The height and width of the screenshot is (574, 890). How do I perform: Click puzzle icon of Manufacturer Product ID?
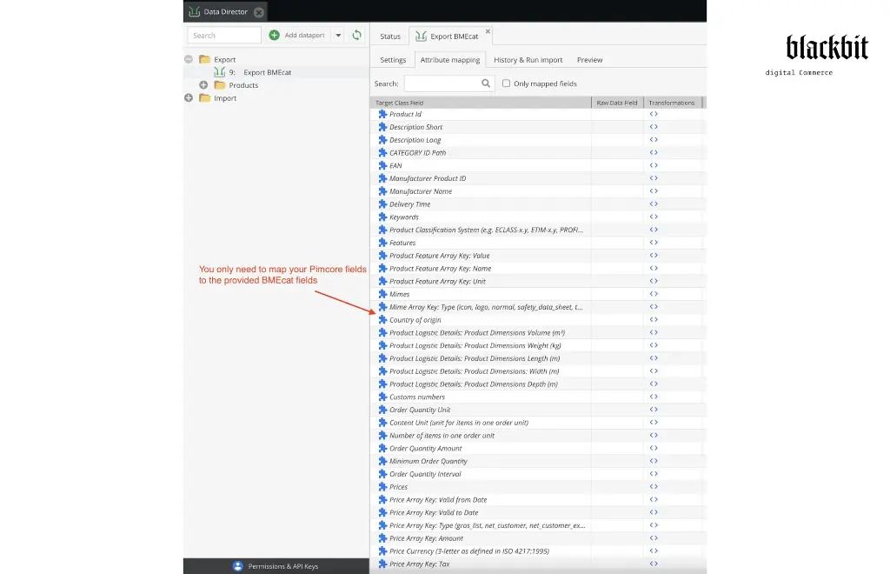click(382, 178)
